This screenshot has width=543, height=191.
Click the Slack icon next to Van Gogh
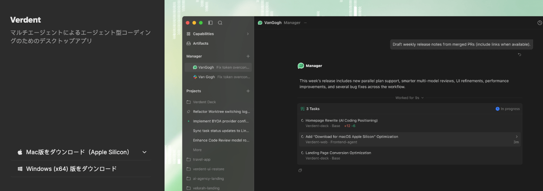pos(195,77)
